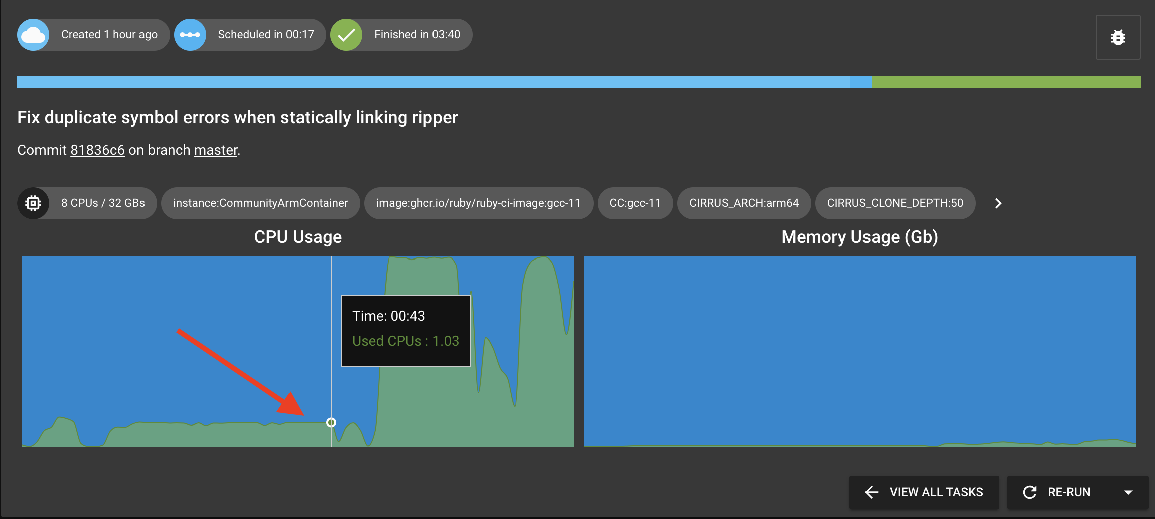This screenshot has width=1155, height=519.
Task: Open commit 81836c6 link
Action: pos(97,150)
